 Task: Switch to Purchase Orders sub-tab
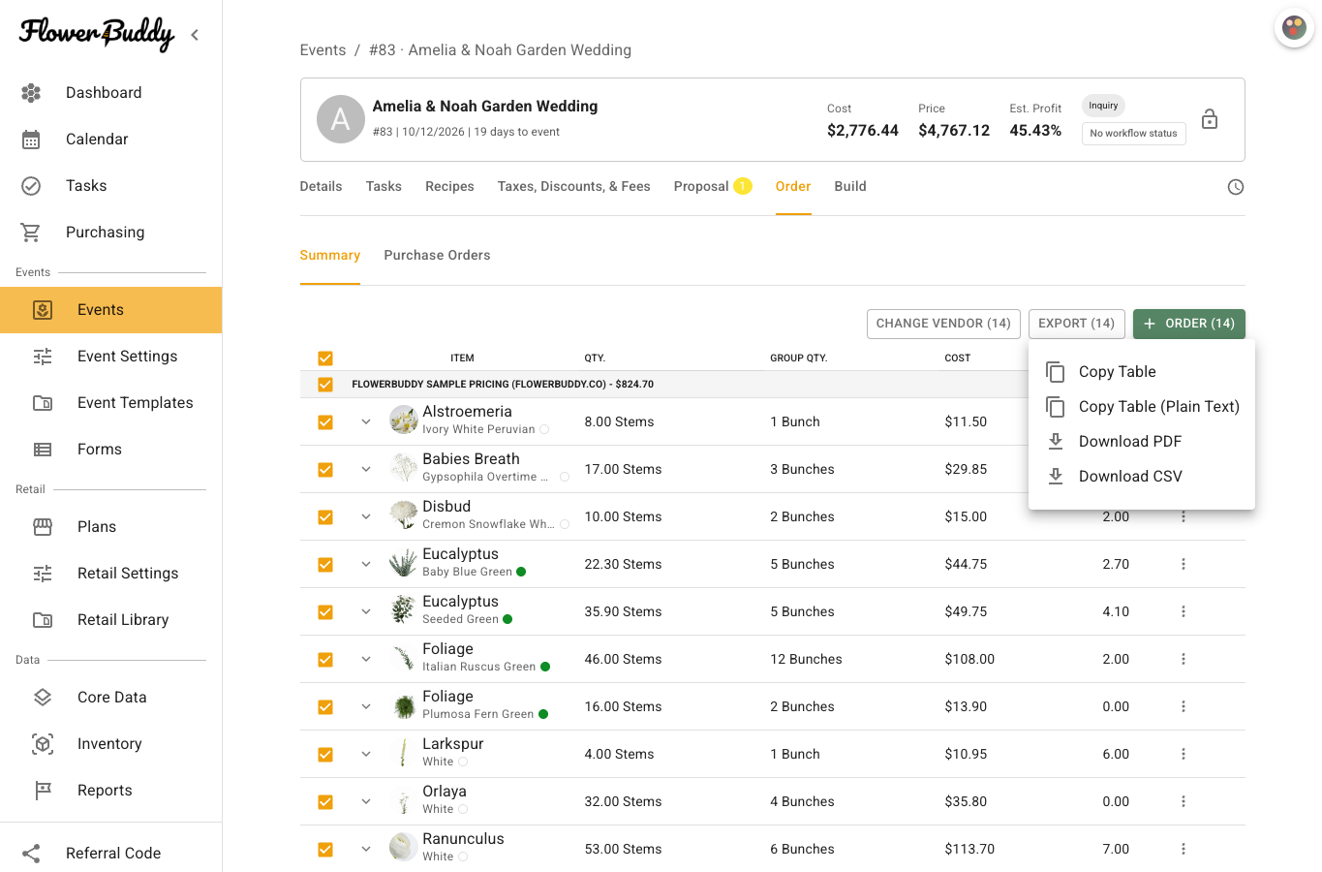pos(437,255)
